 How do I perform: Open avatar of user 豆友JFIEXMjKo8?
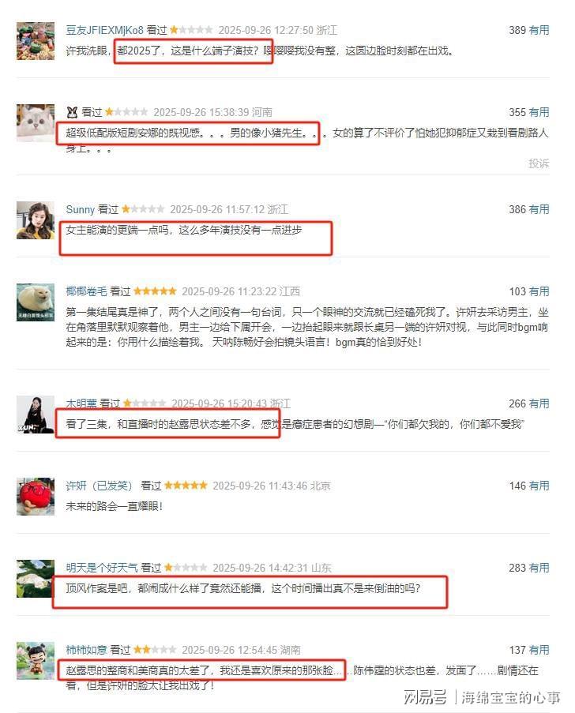[36, 41]
